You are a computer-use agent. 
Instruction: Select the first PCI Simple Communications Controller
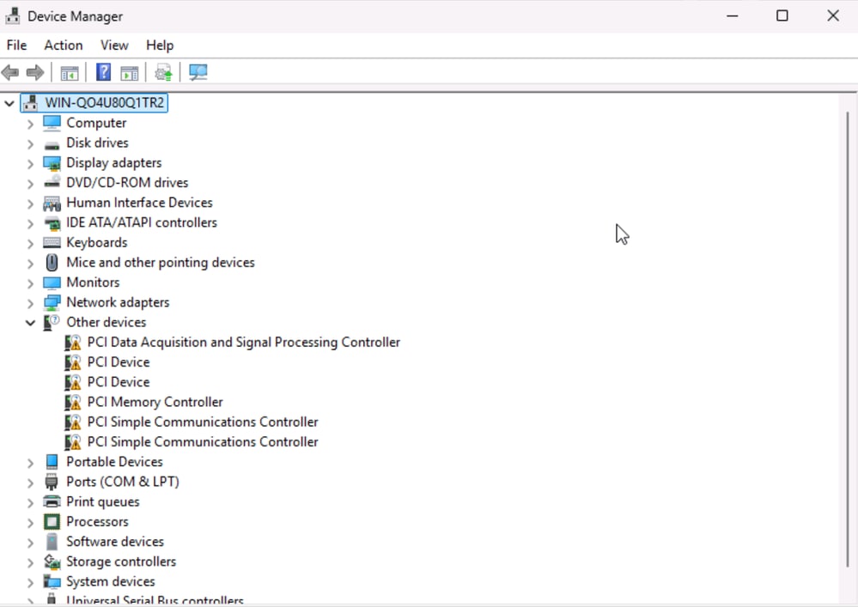point(203,422)
